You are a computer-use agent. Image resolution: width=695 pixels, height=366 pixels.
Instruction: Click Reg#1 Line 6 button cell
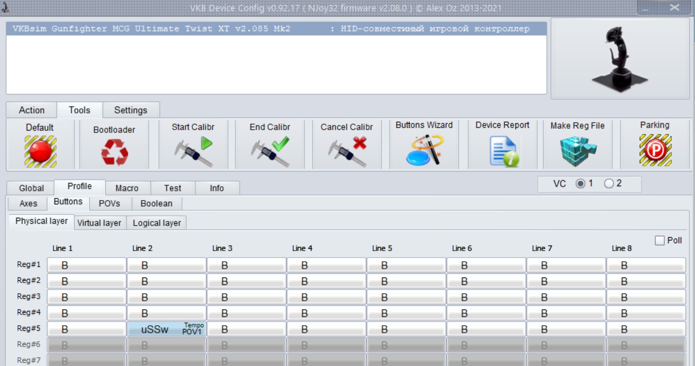click(x=486, y=265)
